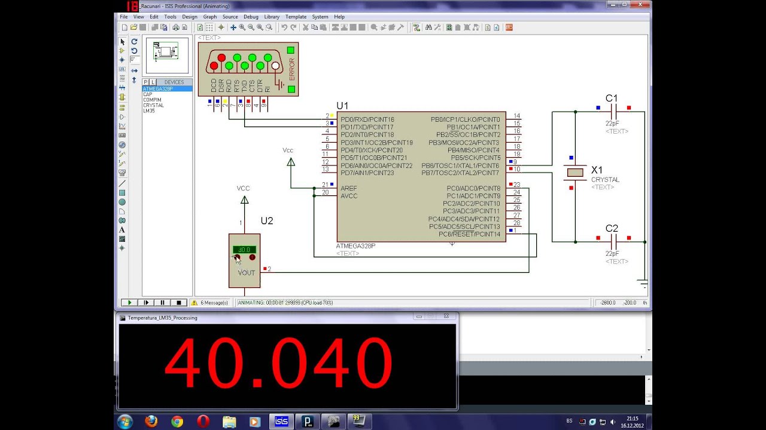Click the Stop simulation button

(178, 303)
